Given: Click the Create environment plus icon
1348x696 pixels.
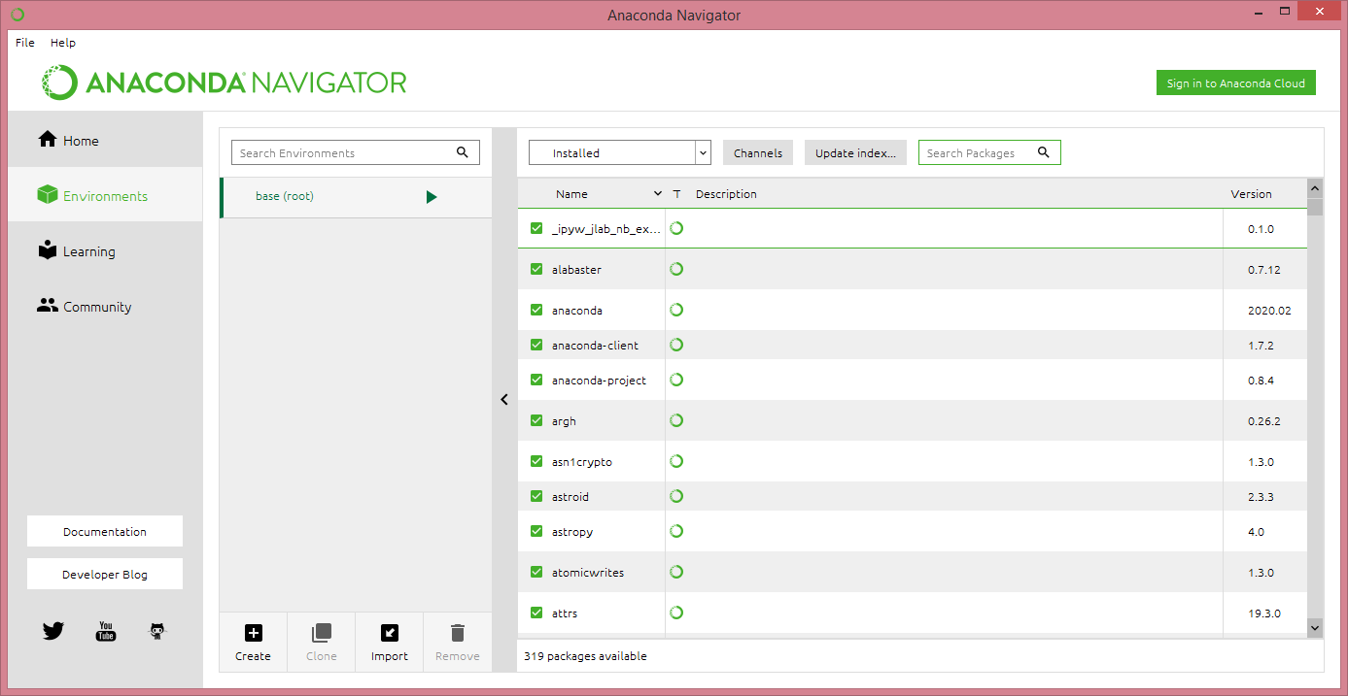Looking at the screenshot, I should coord(253,633).
